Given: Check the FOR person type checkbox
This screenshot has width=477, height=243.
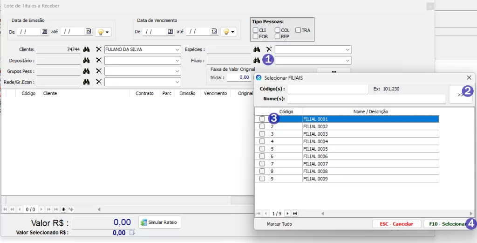Looking at the screenshot, I should pyautogui.click(x=256, y=36).
